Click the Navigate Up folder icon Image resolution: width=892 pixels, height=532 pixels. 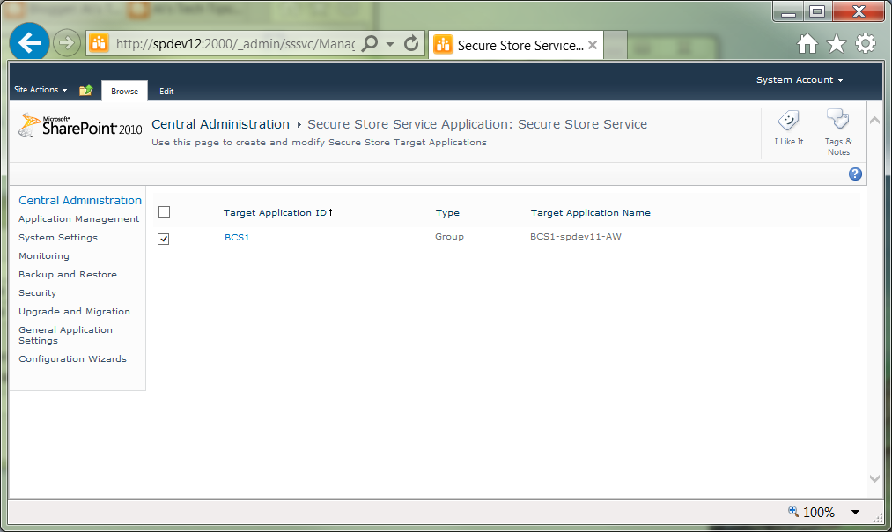coord(86,90)
